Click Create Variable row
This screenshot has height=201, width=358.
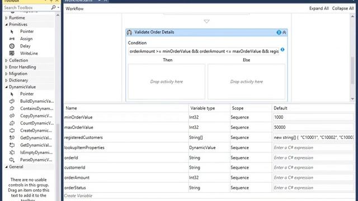coord(78,196)
